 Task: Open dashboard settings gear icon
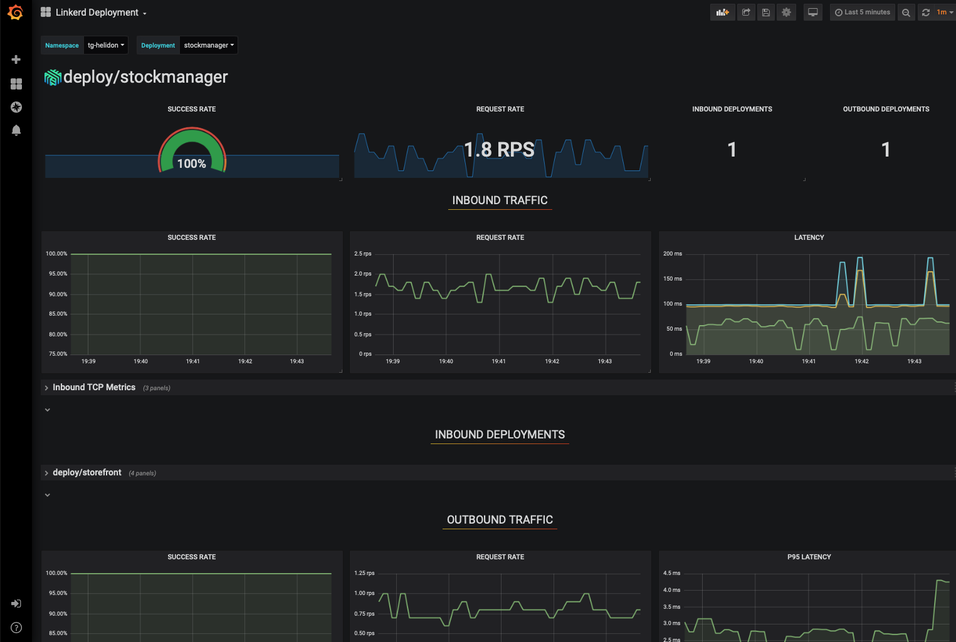[x=786, y=13]
